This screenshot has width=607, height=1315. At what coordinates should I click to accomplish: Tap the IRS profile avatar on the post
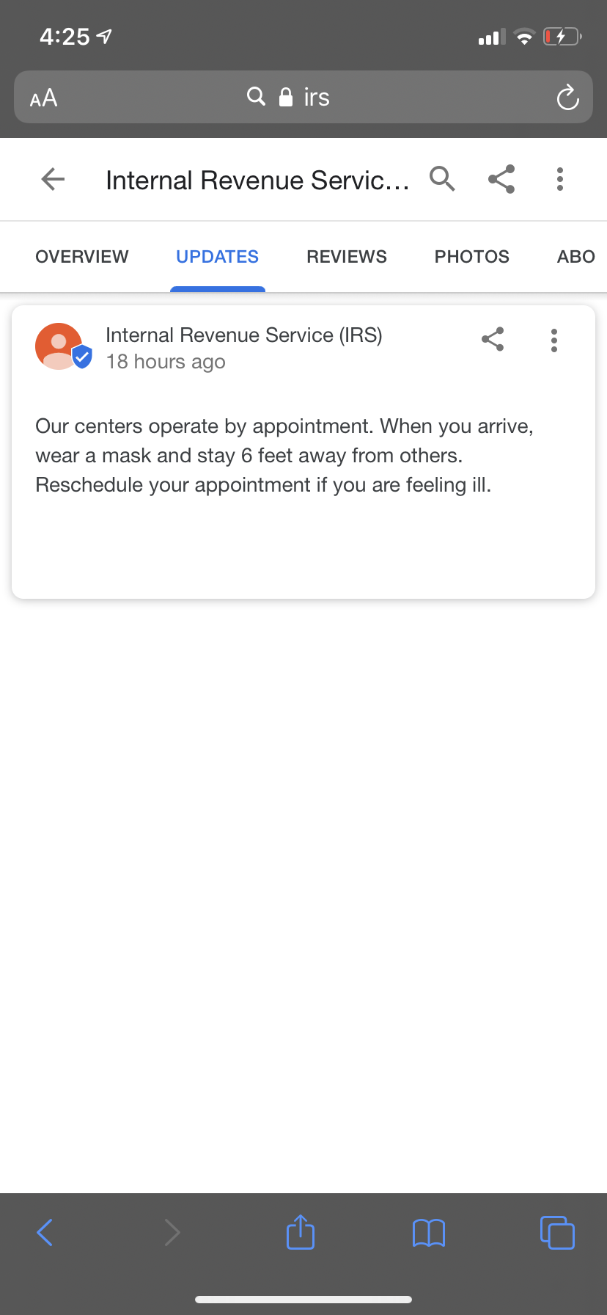(60, 346)
